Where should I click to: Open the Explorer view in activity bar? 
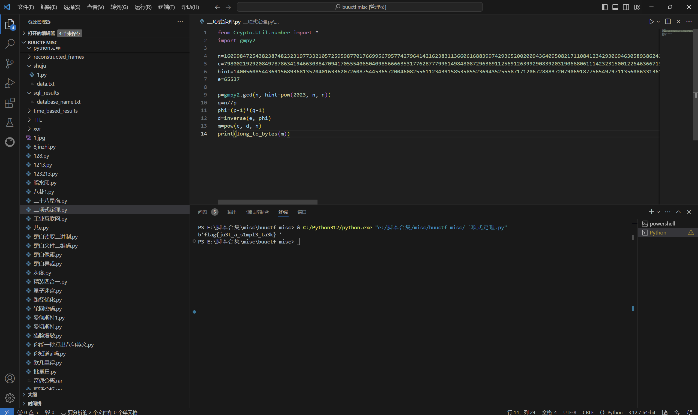(10, 24)
